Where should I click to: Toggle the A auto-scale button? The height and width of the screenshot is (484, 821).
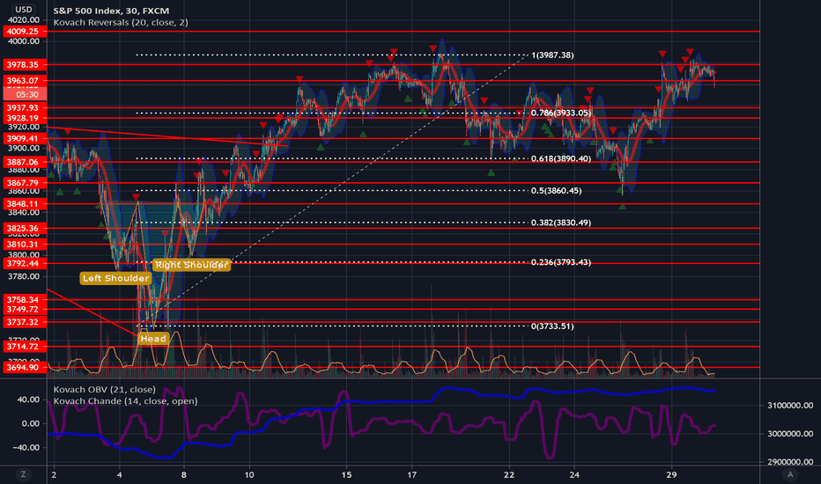pos(790,474)
